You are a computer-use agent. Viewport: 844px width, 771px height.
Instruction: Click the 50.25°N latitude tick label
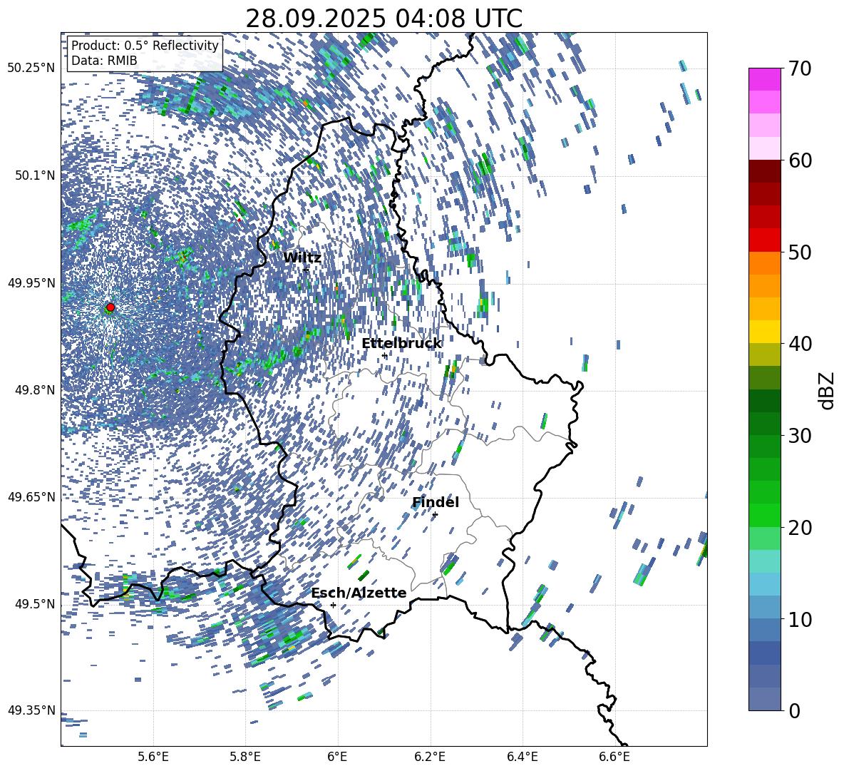point(31,68)
